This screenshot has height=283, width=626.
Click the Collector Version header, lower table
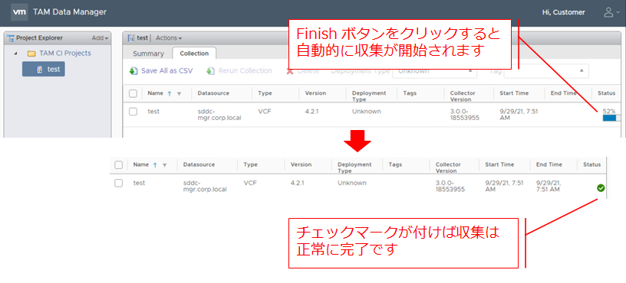[448, 168]
